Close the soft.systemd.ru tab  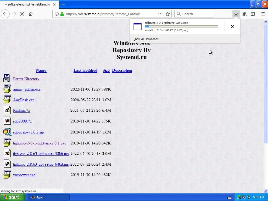[x=54, y=4]
